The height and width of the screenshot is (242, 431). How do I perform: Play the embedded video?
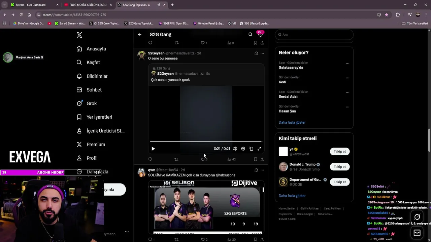point(153,149)
